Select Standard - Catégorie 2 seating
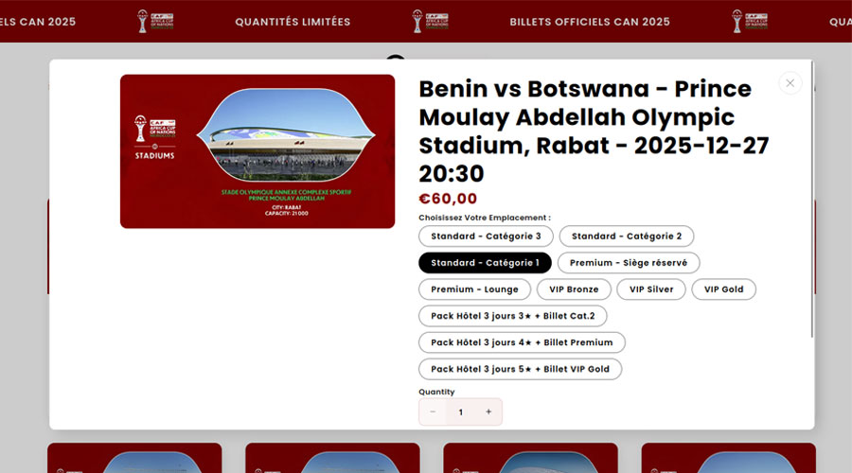 pyautogui.click(x=627, y=236)
